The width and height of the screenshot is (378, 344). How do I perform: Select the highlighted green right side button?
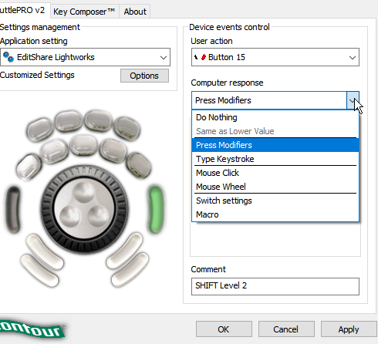point(156,210)
